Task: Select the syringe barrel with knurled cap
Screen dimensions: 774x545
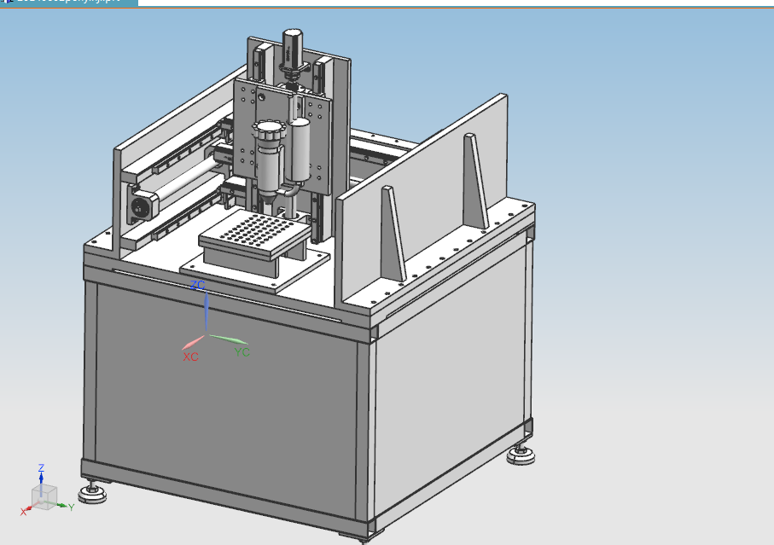Action: pyautogui.click(x=269, y=163)
